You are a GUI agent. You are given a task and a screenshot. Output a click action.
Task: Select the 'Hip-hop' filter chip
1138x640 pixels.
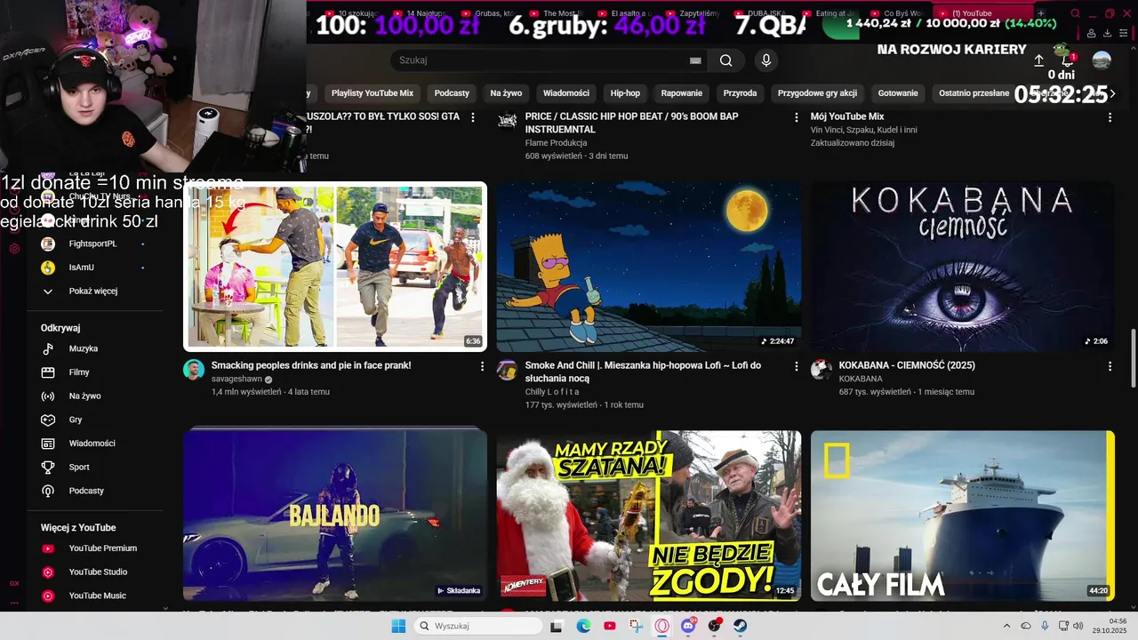coord(625,93)
